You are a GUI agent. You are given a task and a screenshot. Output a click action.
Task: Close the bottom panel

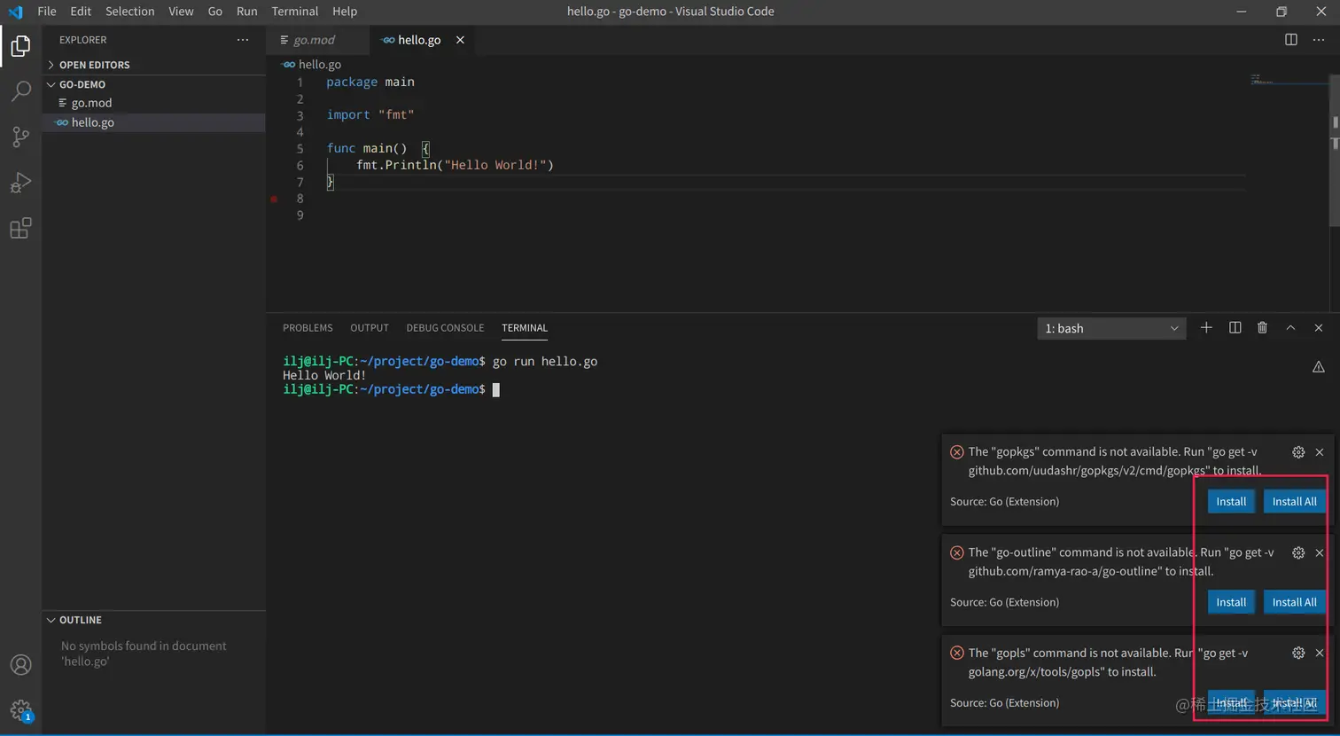[x=1319, y=328]
